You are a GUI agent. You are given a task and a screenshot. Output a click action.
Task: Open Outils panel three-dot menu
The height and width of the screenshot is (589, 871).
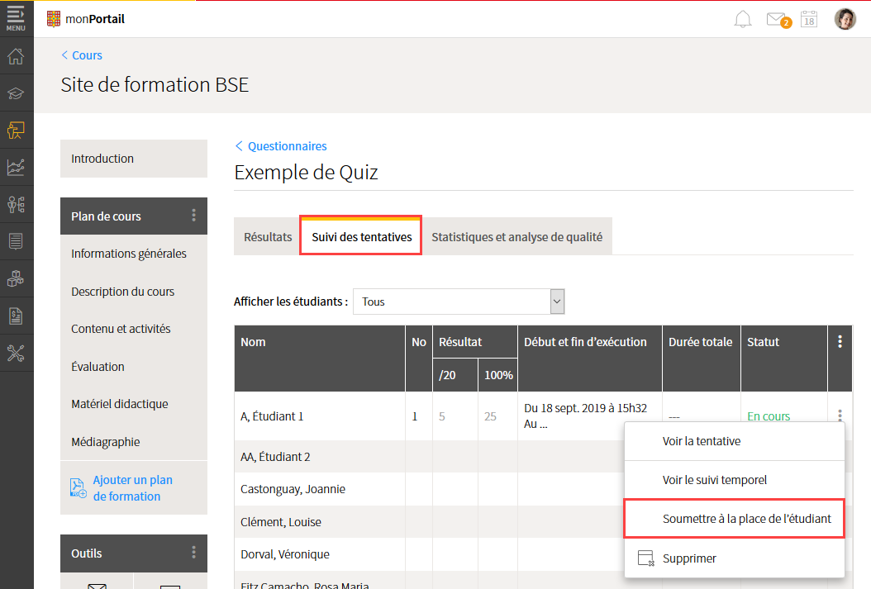tap(194, 553)
